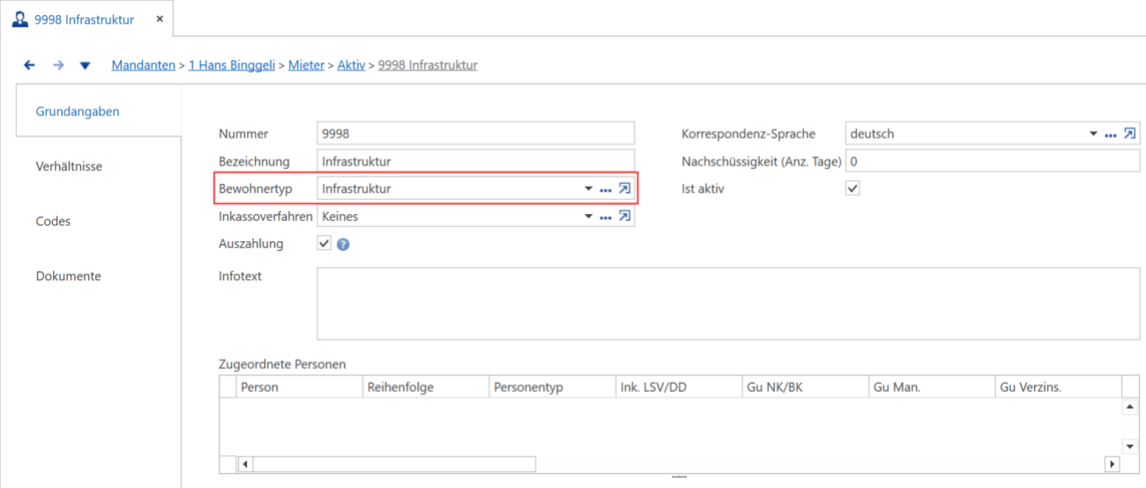Expand the Korrespondenz-Sprache dropdown arrow

(x=1094, y=135)
